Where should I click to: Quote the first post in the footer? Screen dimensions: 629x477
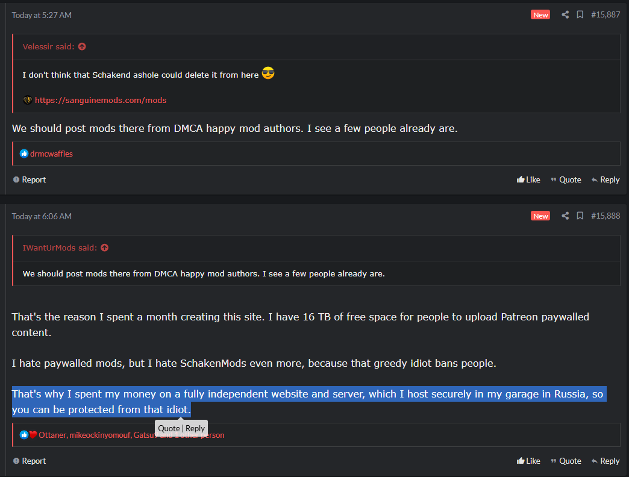coord(566,179)
